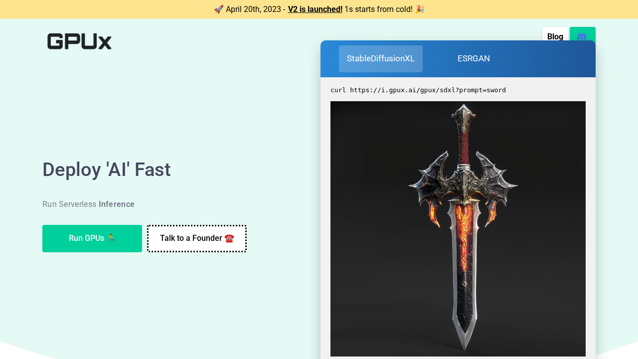Click the 'April 20th, 2023' banner text
638x359 pixels.
pos(253,9)
